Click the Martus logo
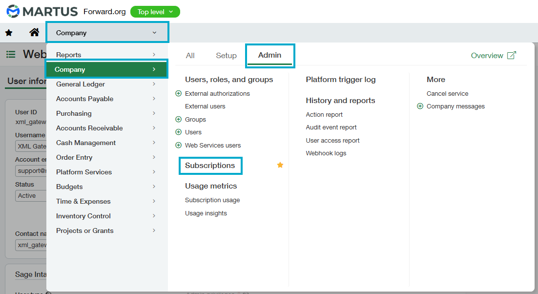Viewport: 538px width, 294px height. pyautogui.click(x=42, y=11)
